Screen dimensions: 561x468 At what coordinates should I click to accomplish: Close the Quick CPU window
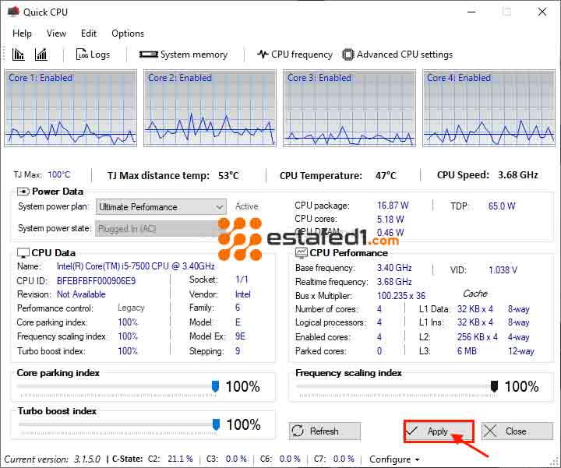[x=542, y=12]
